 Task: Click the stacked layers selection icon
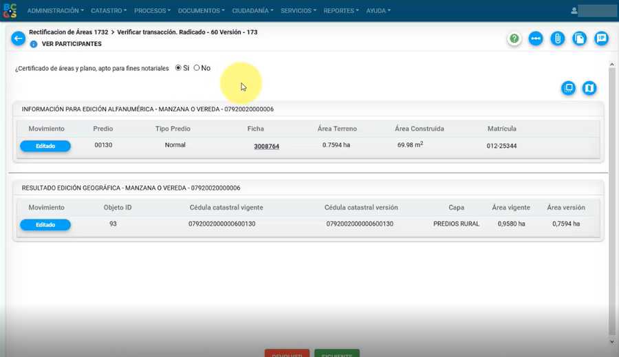coord(568,88)
